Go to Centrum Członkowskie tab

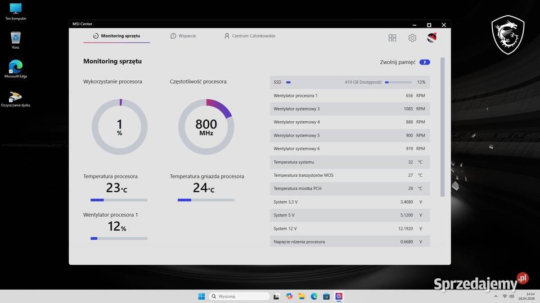pyautogui.click(x=250, y=36)
